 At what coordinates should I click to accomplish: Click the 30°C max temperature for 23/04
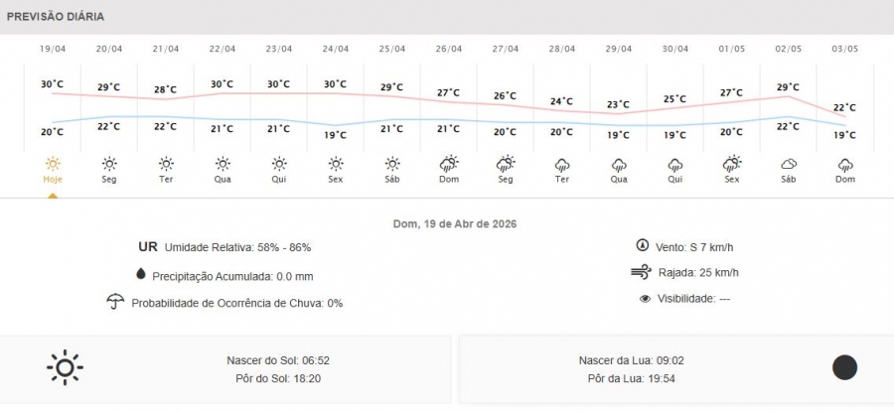click(x=279, y=84)
